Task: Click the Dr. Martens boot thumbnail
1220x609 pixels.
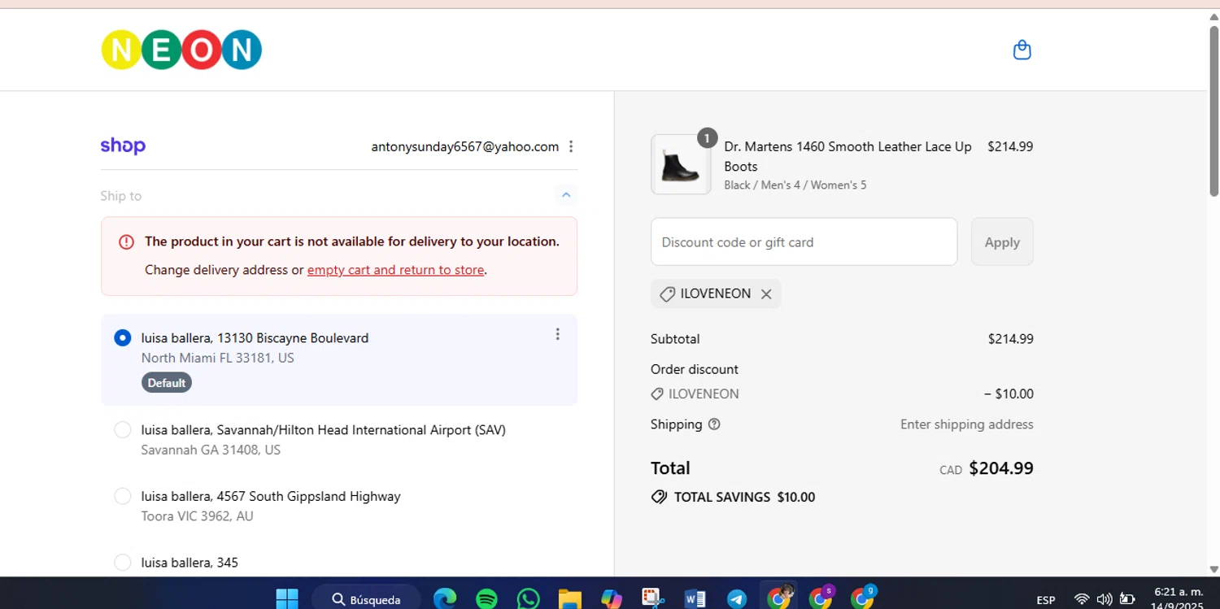Action: 681,164
